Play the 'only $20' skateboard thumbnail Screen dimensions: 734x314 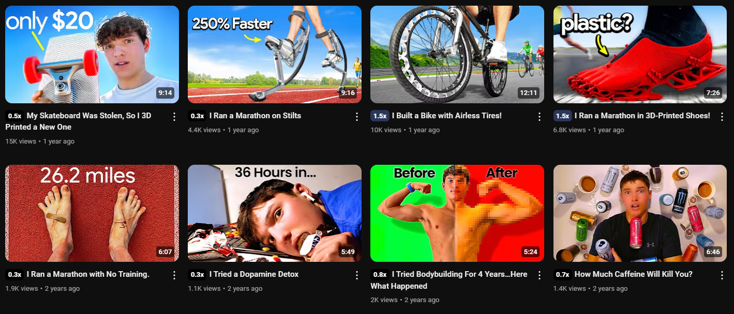pyautogui.click(x=92, y=54)
